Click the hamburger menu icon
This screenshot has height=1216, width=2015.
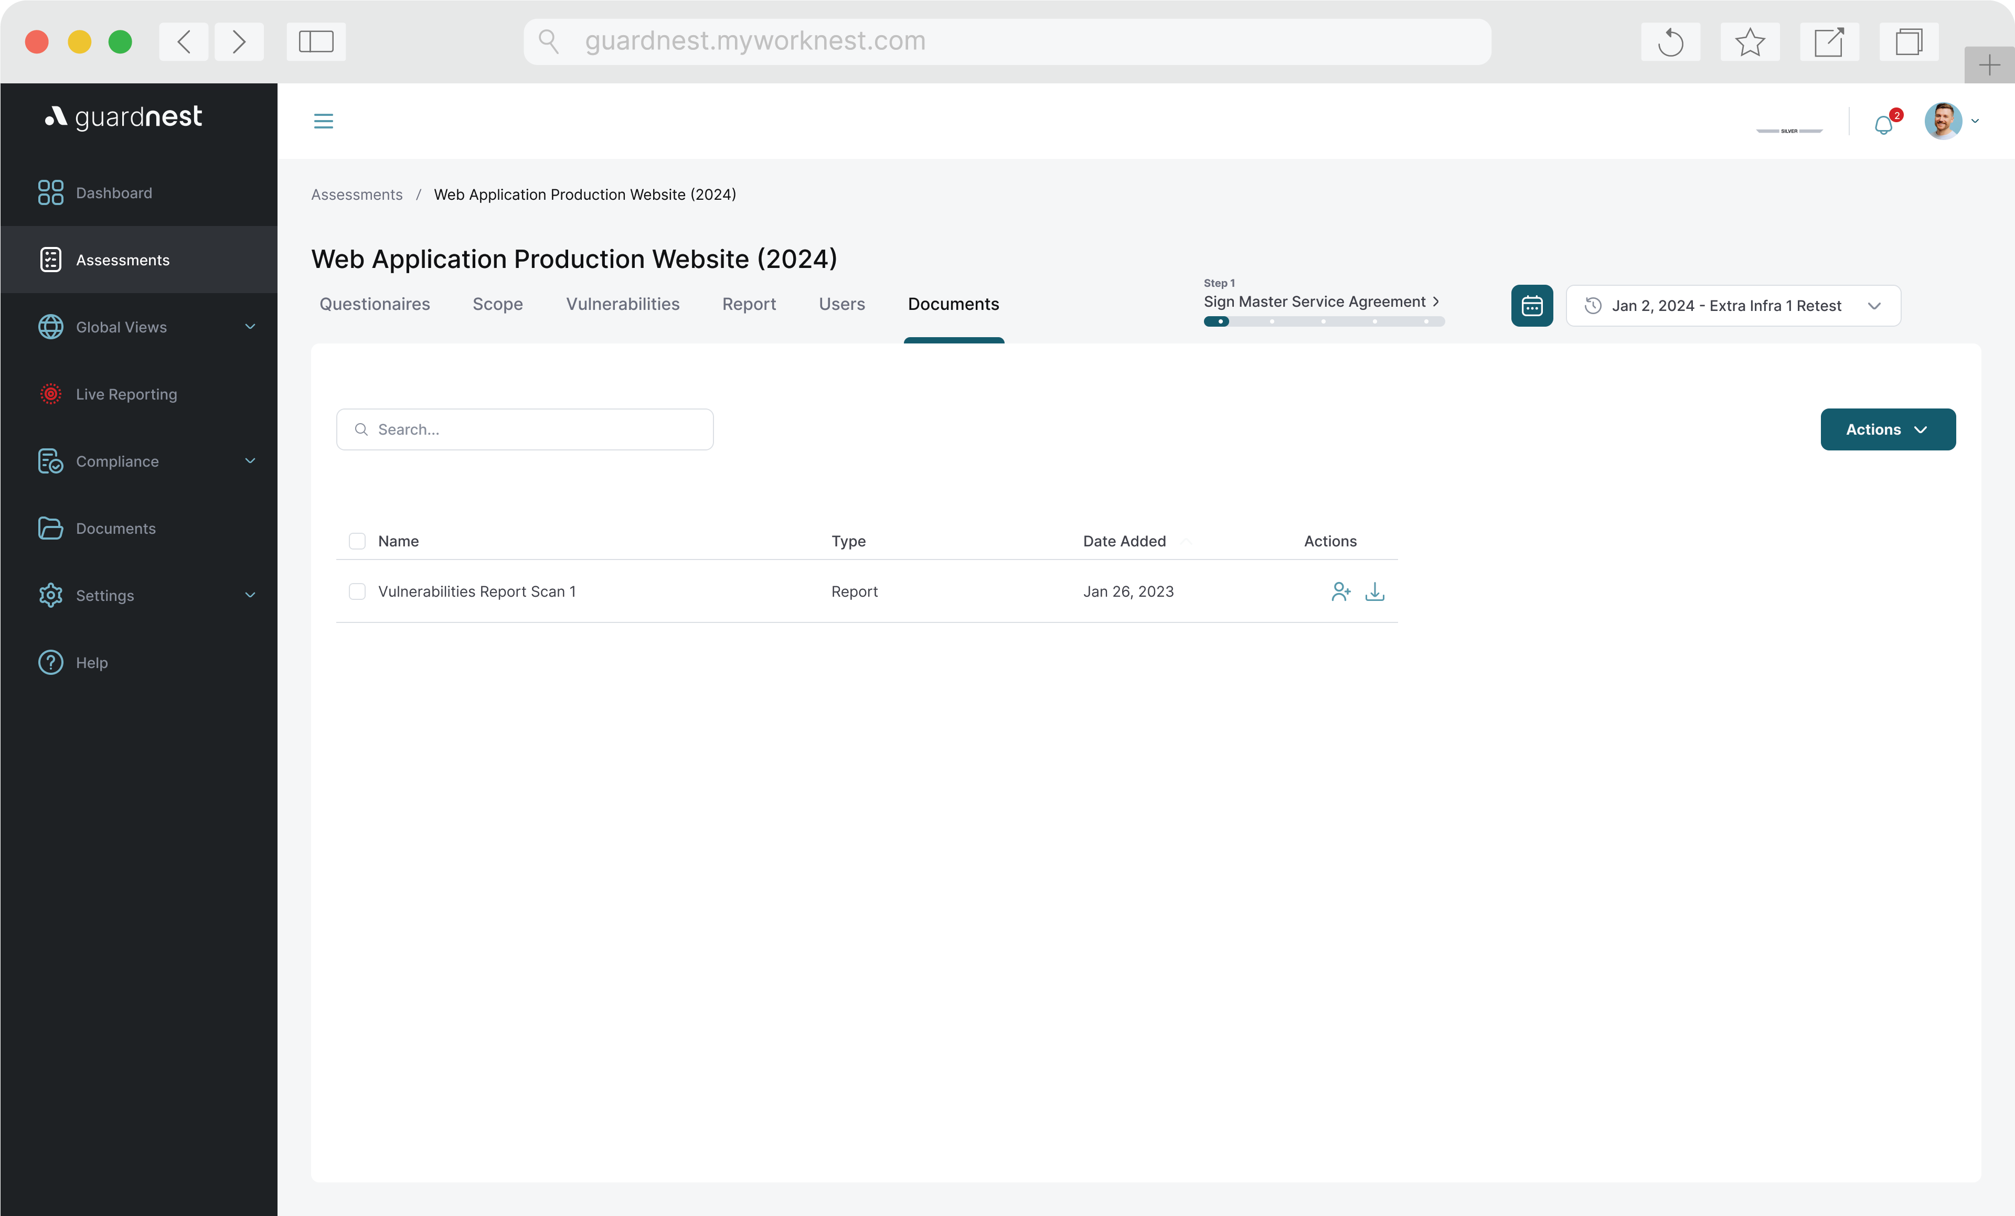[323, 121]
